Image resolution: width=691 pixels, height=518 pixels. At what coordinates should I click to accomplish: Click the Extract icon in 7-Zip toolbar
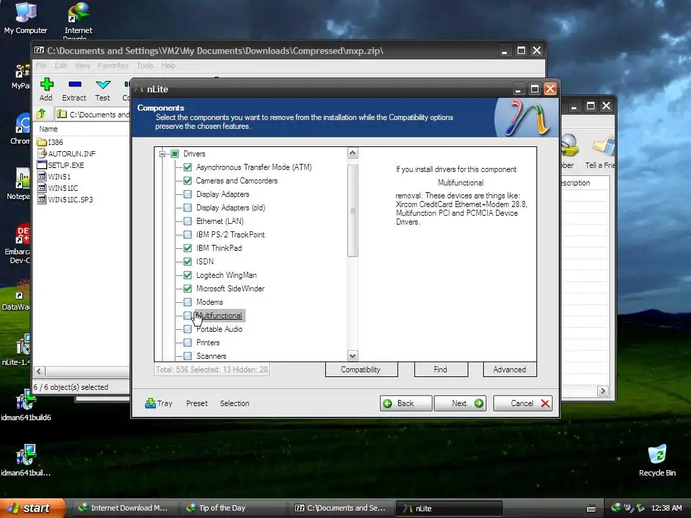click(x=74, y=84)
